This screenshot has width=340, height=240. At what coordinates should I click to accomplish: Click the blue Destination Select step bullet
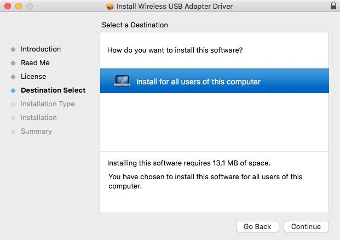pos(13,90)
